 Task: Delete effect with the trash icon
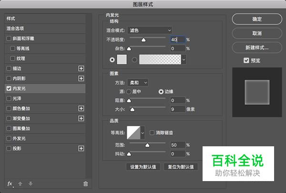[85, 183]
